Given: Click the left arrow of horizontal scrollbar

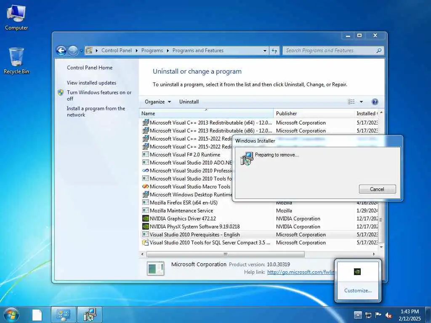Looking at the screenshot, I should 142,254.
